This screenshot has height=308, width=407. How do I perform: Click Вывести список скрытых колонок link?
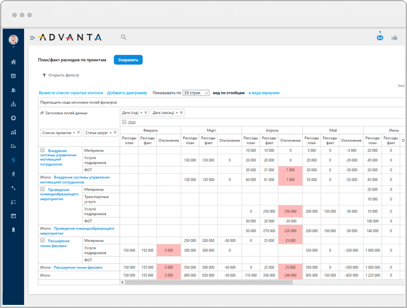(x=71, y=93)
